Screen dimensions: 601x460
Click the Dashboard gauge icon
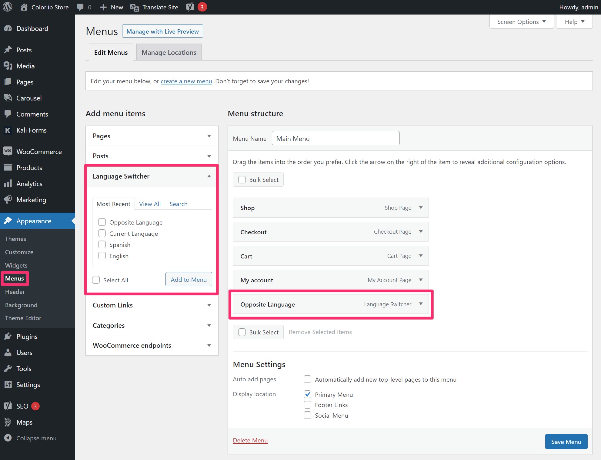(8, 28)
